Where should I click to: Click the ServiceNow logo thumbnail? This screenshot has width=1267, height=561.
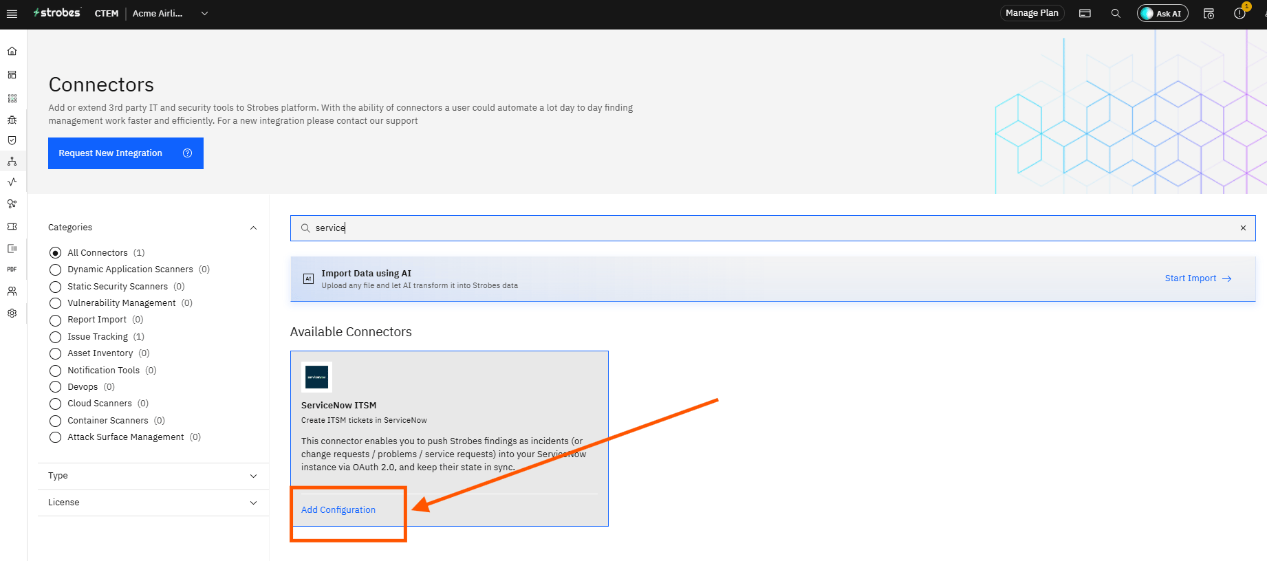tap(316, 377)
